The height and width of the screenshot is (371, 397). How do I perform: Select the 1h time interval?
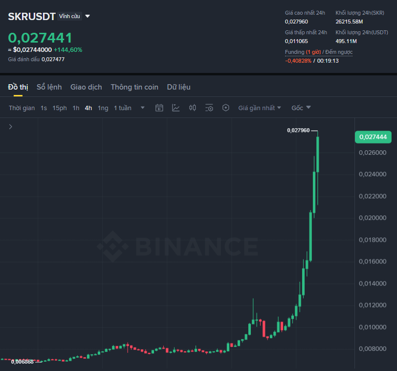[x=76, y=108]
